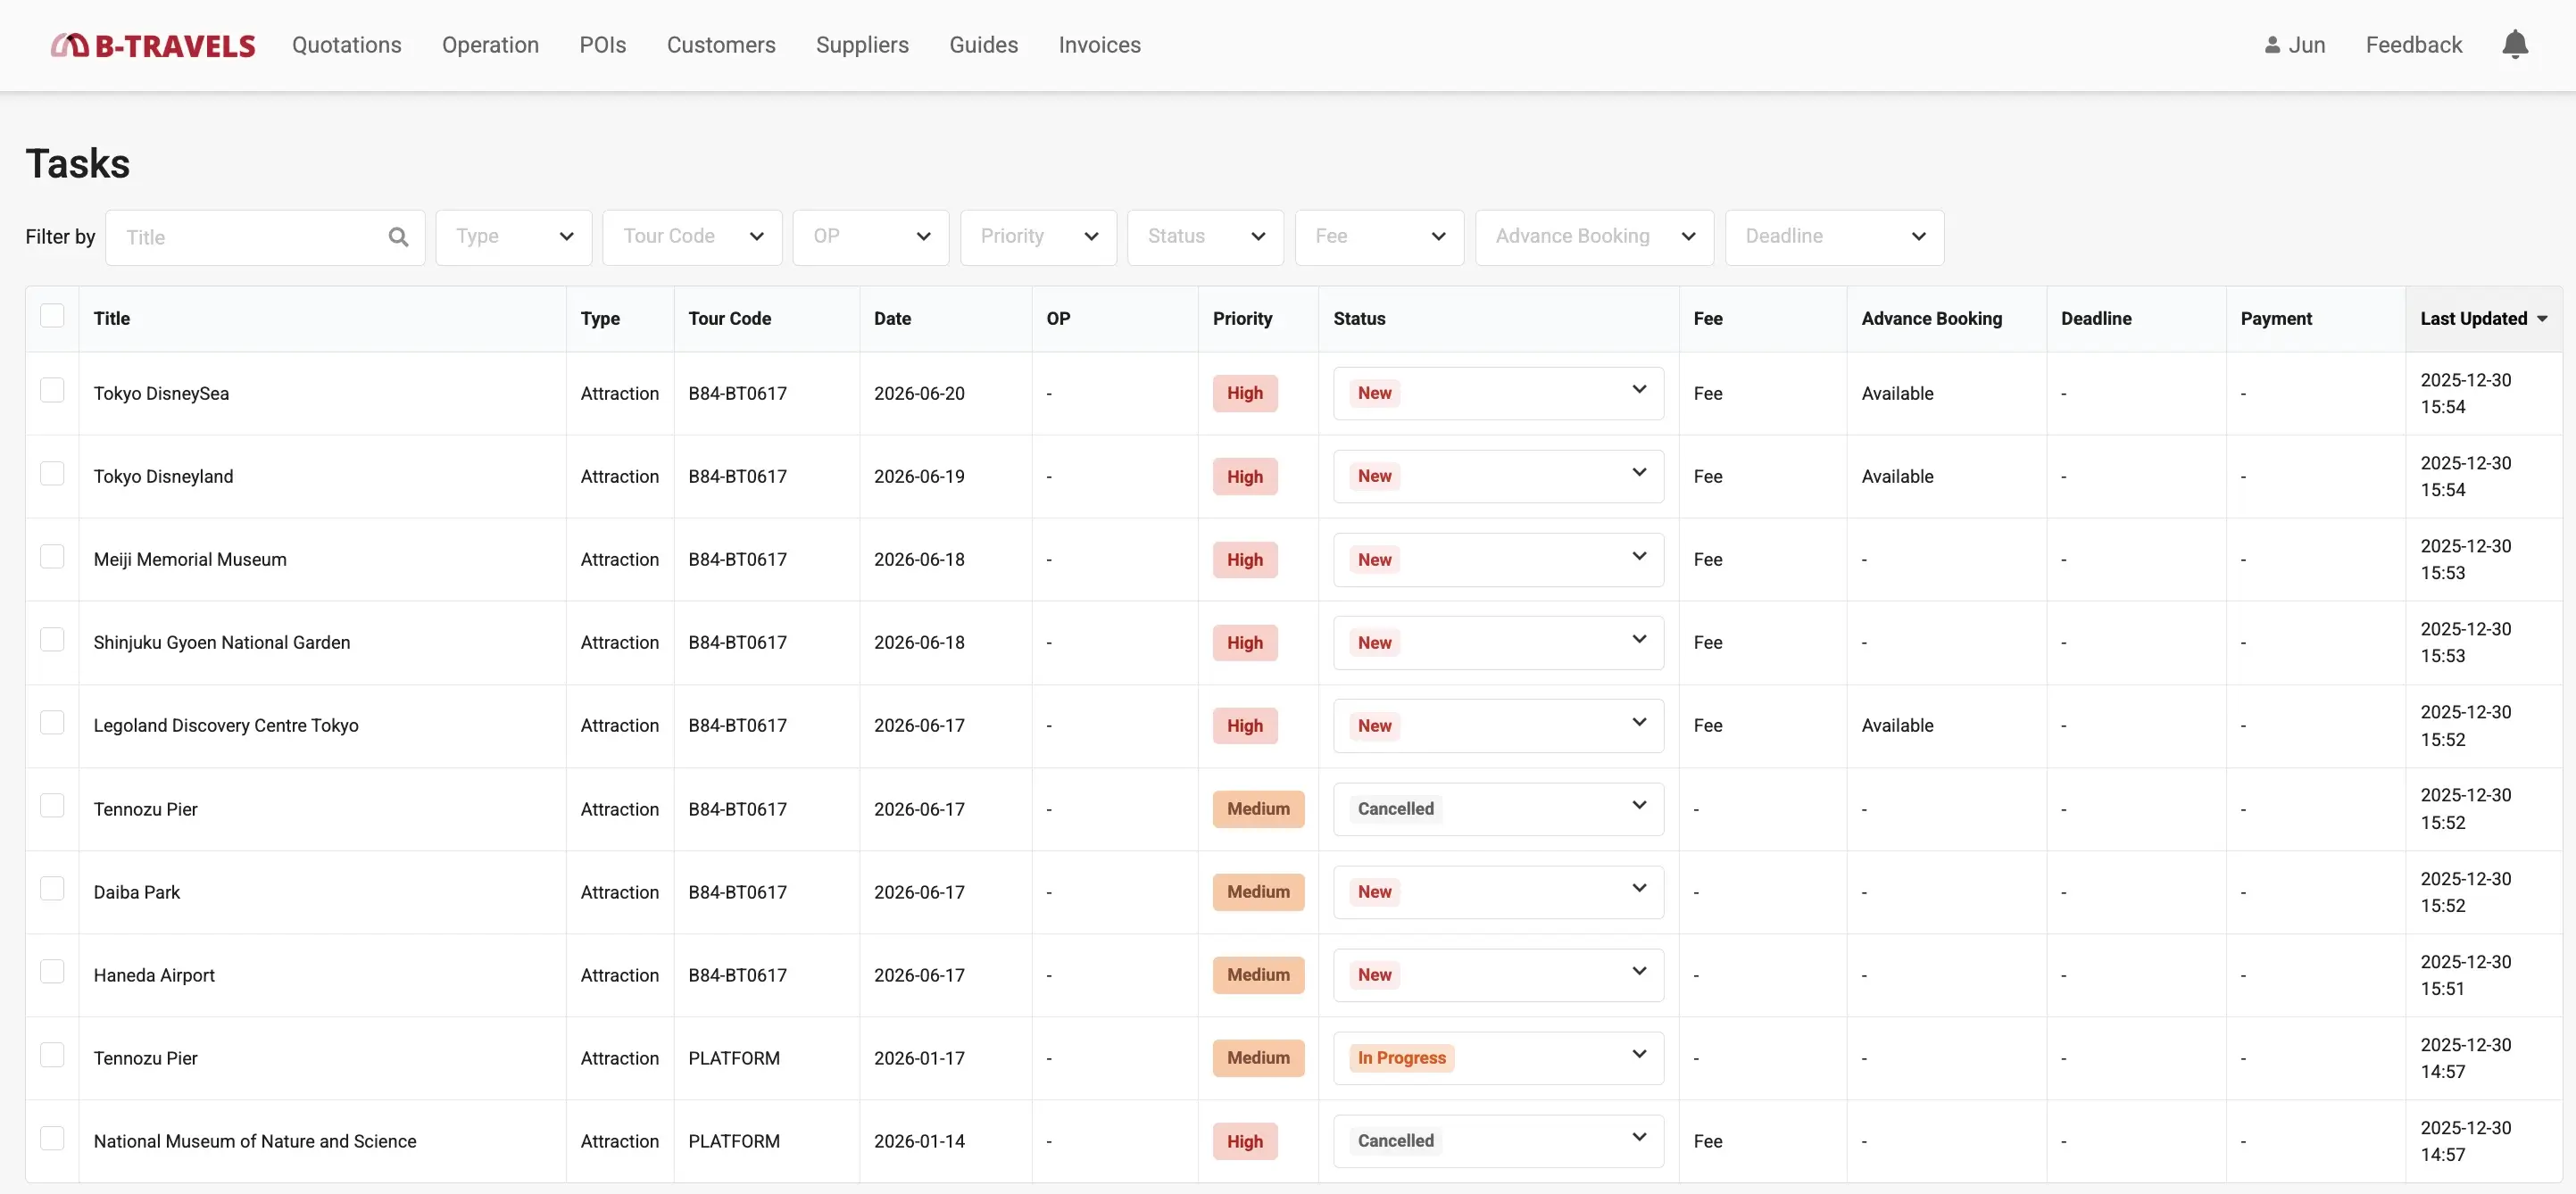Change status of Tokyo DisneySea task
The height and width of the screenshot is (1194, 2576).
coord(1498,393)
